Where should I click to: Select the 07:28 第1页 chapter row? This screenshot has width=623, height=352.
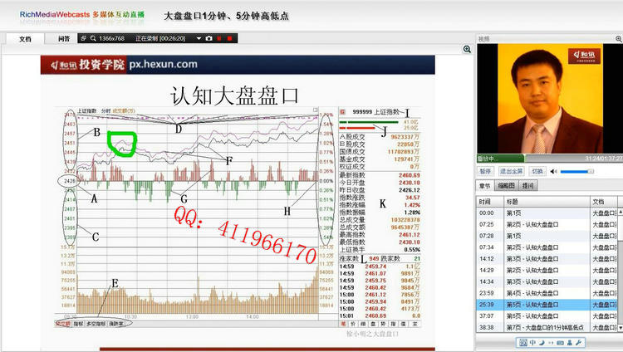coord(547,237)
